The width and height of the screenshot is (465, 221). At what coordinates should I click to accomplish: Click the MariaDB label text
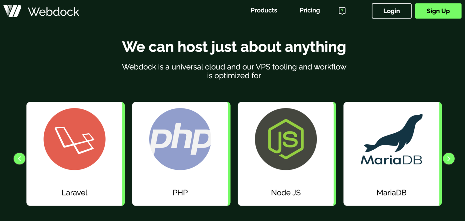click(391, 192)
